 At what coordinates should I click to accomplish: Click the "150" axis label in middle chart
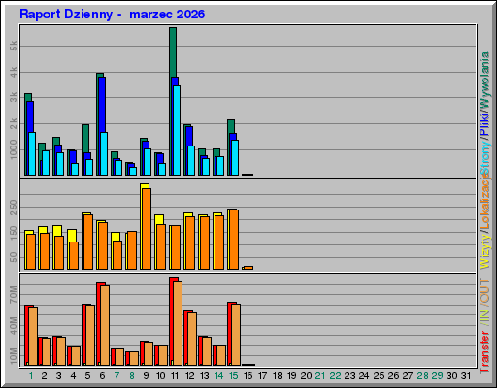[14, 233]
